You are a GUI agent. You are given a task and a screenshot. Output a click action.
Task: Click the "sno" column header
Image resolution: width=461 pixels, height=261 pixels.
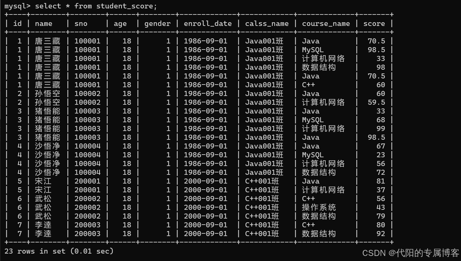tap(81, 24)
